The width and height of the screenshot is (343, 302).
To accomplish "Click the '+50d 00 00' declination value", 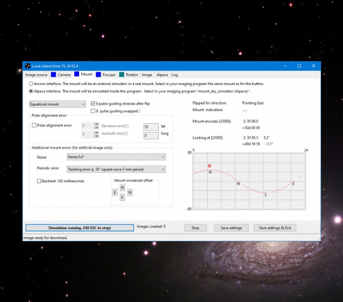I will [251, 128].
